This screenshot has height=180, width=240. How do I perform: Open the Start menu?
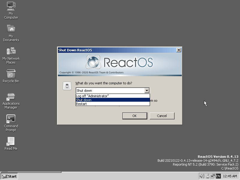click(x=9, y=176)
